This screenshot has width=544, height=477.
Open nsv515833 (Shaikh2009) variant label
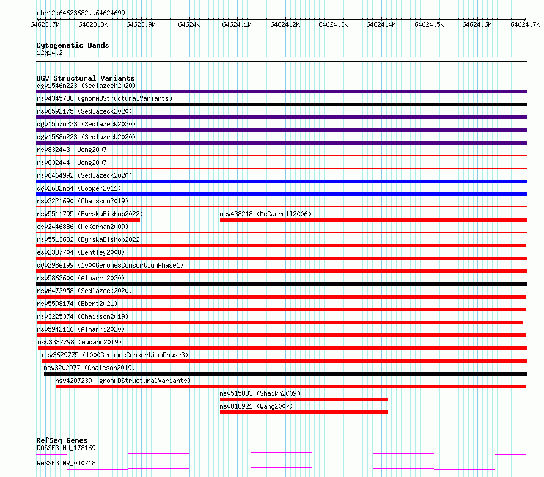pos(260,393)
